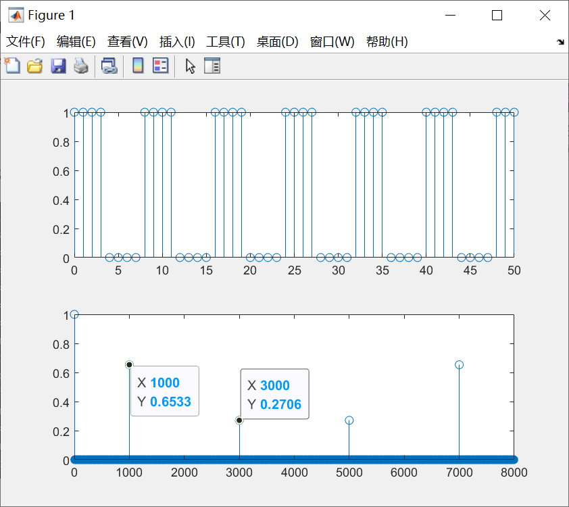Toggle Edit Plot mode with the arrow tool
The width and height of the screenshot is (569, 507).
tap(190, 66)
